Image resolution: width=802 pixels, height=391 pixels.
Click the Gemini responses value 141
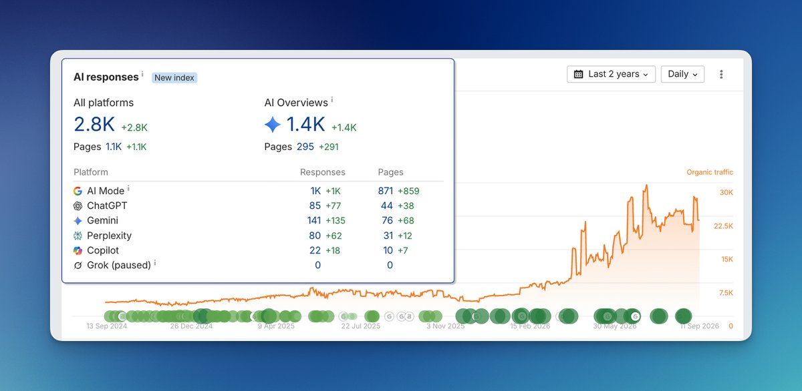coord(313,221)
